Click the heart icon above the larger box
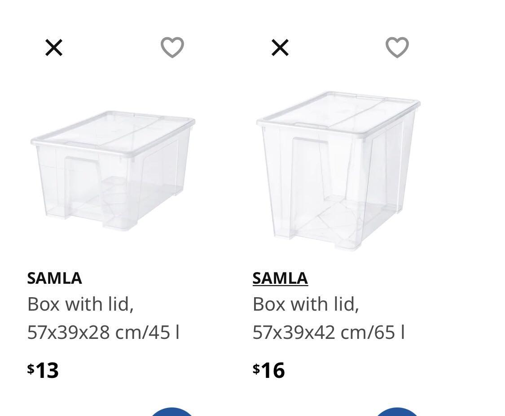Screen dimensions: 505x416 (x=397, y=46)
